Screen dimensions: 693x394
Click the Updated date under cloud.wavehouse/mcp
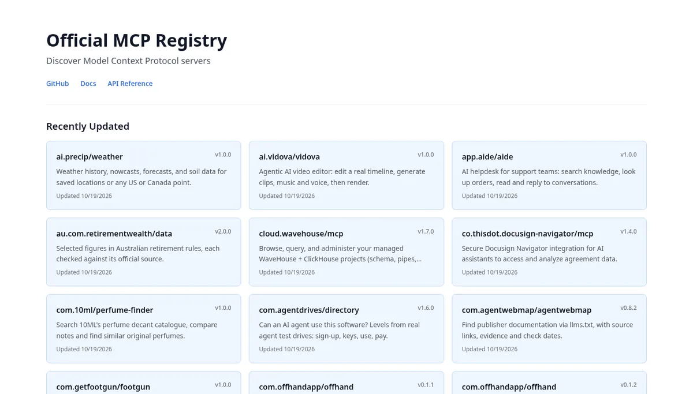[287, 272]
